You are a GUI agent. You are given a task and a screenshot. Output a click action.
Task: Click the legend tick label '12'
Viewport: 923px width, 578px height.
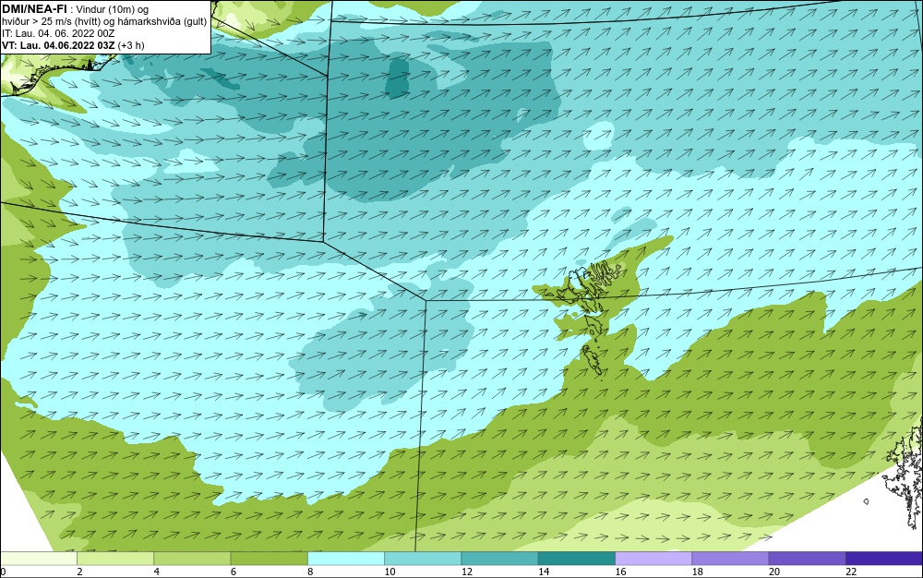point(467,572)
